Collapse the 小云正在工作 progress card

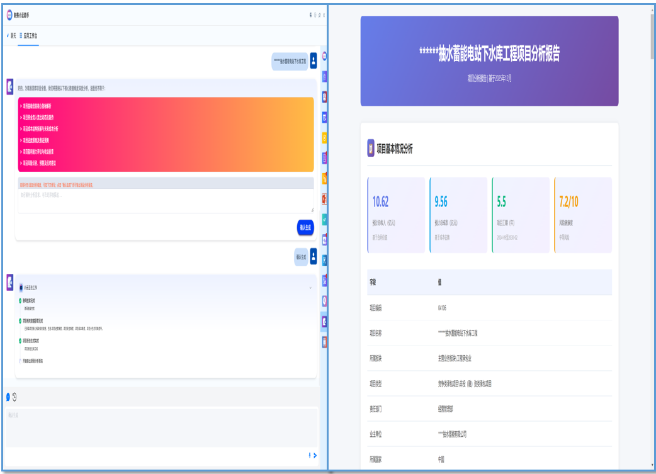(310, 288)
